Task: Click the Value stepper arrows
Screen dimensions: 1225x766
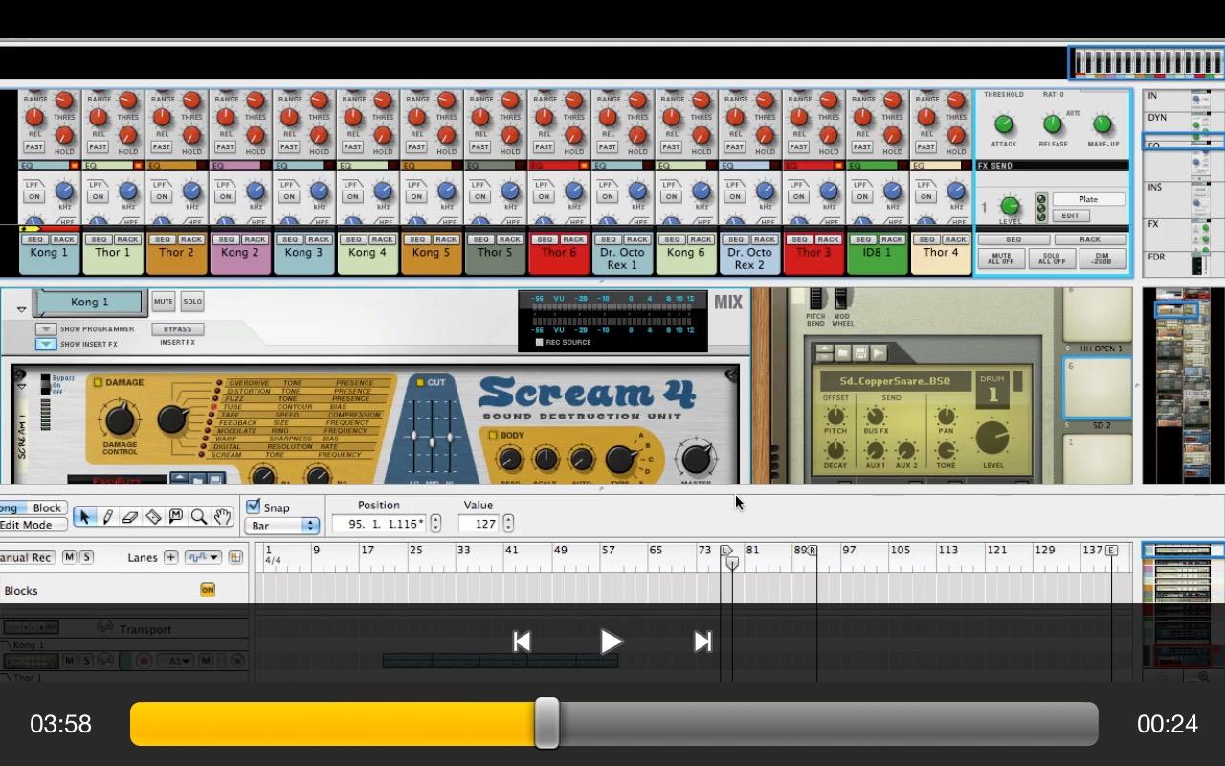Action: point(508,523)
